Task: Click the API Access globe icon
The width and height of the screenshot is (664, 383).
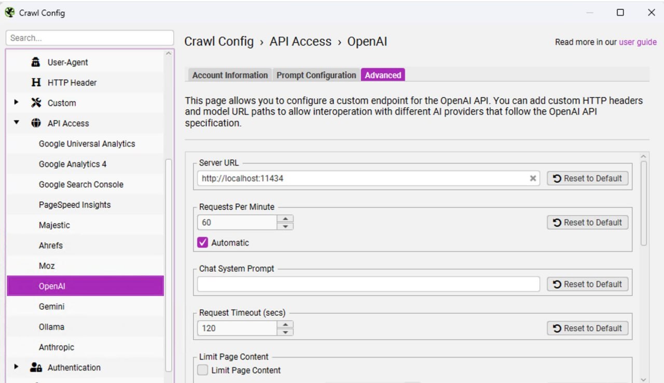Action: coord(36,123)
